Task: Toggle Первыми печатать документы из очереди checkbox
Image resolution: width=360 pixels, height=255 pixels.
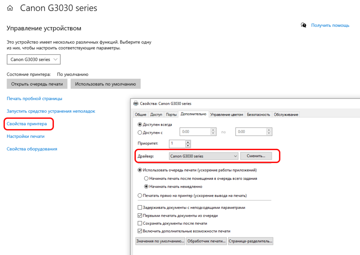Action: coord(140,216)
